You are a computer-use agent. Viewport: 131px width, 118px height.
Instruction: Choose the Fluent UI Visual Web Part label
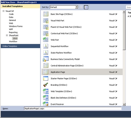point(66,27)
